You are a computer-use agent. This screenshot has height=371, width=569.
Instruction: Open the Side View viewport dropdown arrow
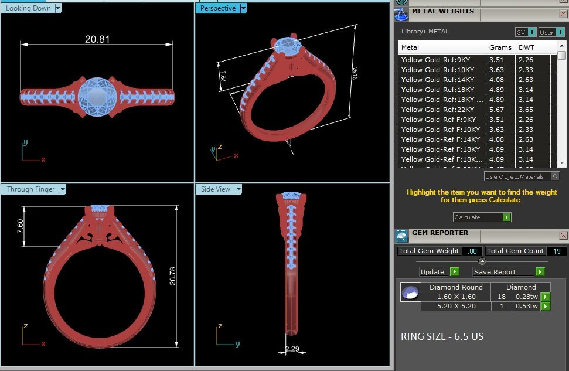click(x=238, y=189)
